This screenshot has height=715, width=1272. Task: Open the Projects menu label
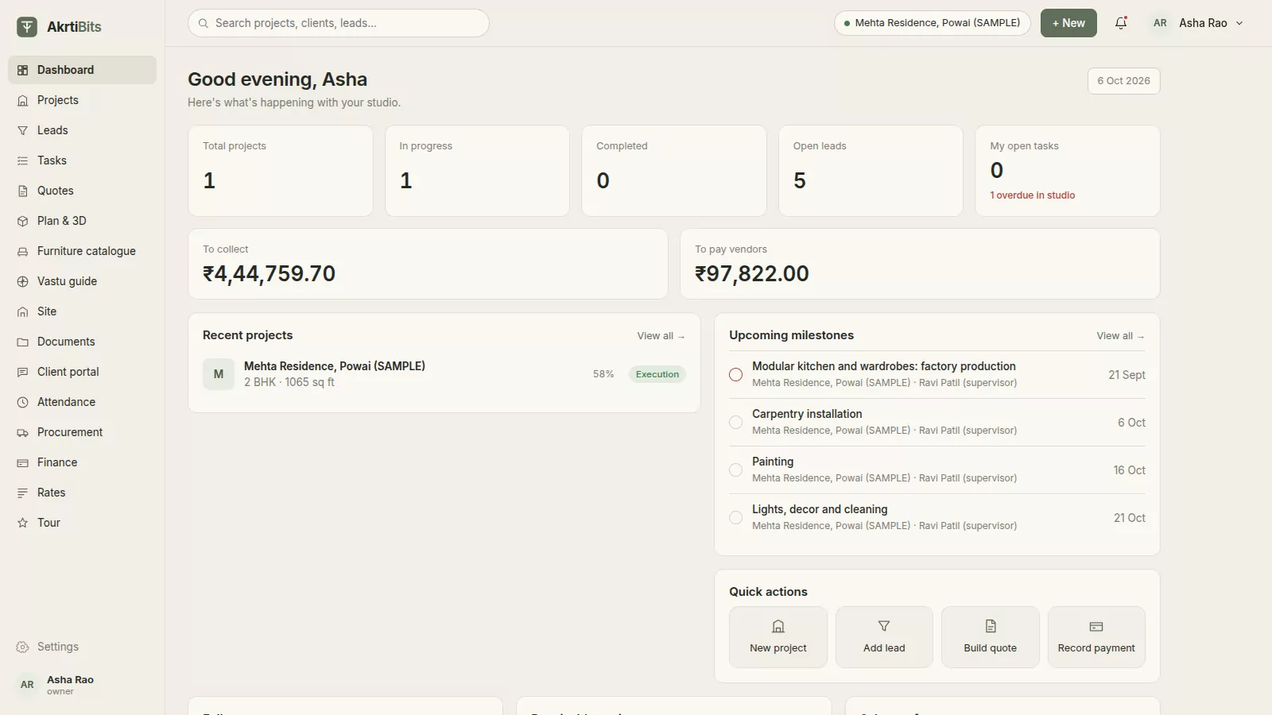(58, 100)
